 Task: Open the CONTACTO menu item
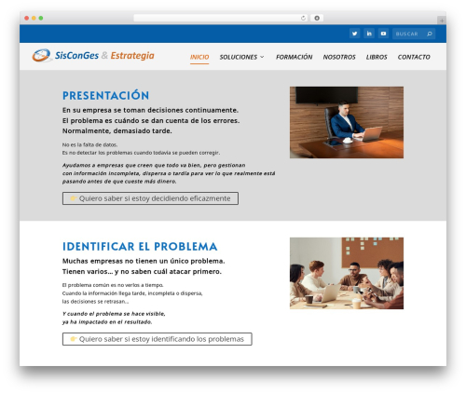point(414,57)
